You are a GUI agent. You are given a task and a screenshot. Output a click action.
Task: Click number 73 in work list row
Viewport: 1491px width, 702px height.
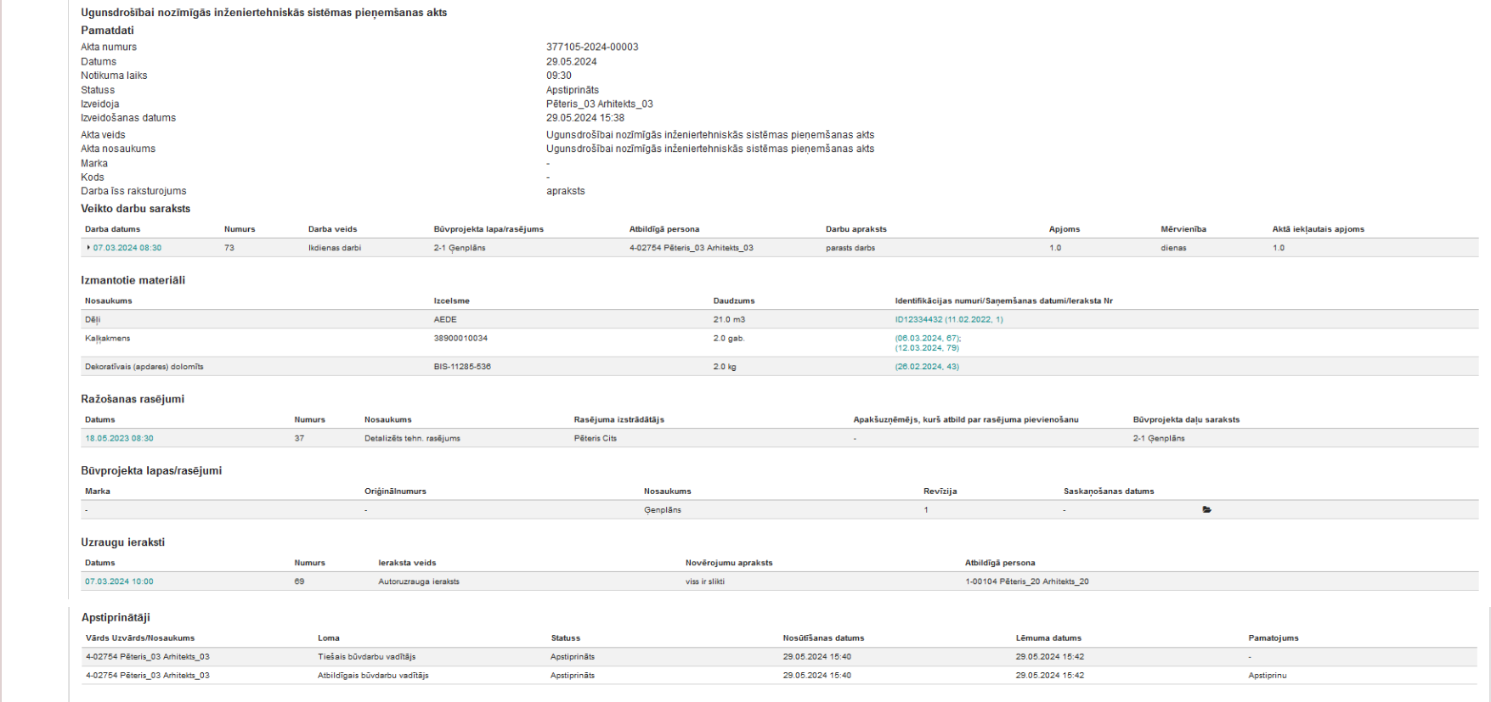(229, 248)
